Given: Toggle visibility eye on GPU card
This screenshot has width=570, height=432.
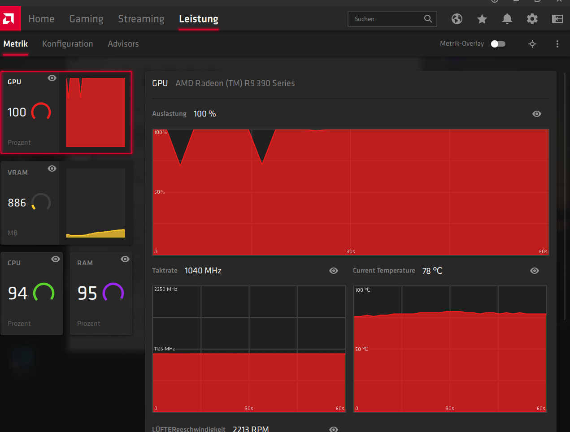Looking at the screenshot, I should (52, 78).
